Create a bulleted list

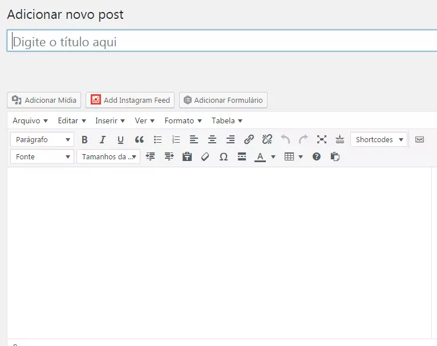[158, 139]
